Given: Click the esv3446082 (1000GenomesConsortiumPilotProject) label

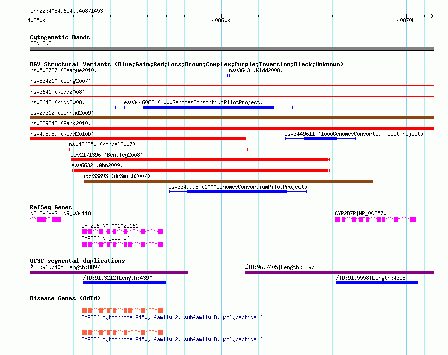Looking at the screenshot, I should 193,102.
